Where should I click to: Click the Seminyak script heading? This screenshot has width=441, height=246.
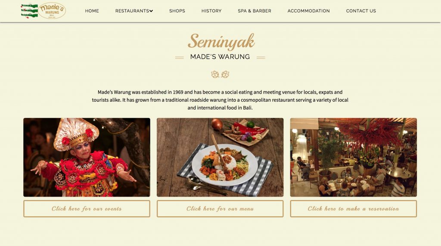click(221, 42)
